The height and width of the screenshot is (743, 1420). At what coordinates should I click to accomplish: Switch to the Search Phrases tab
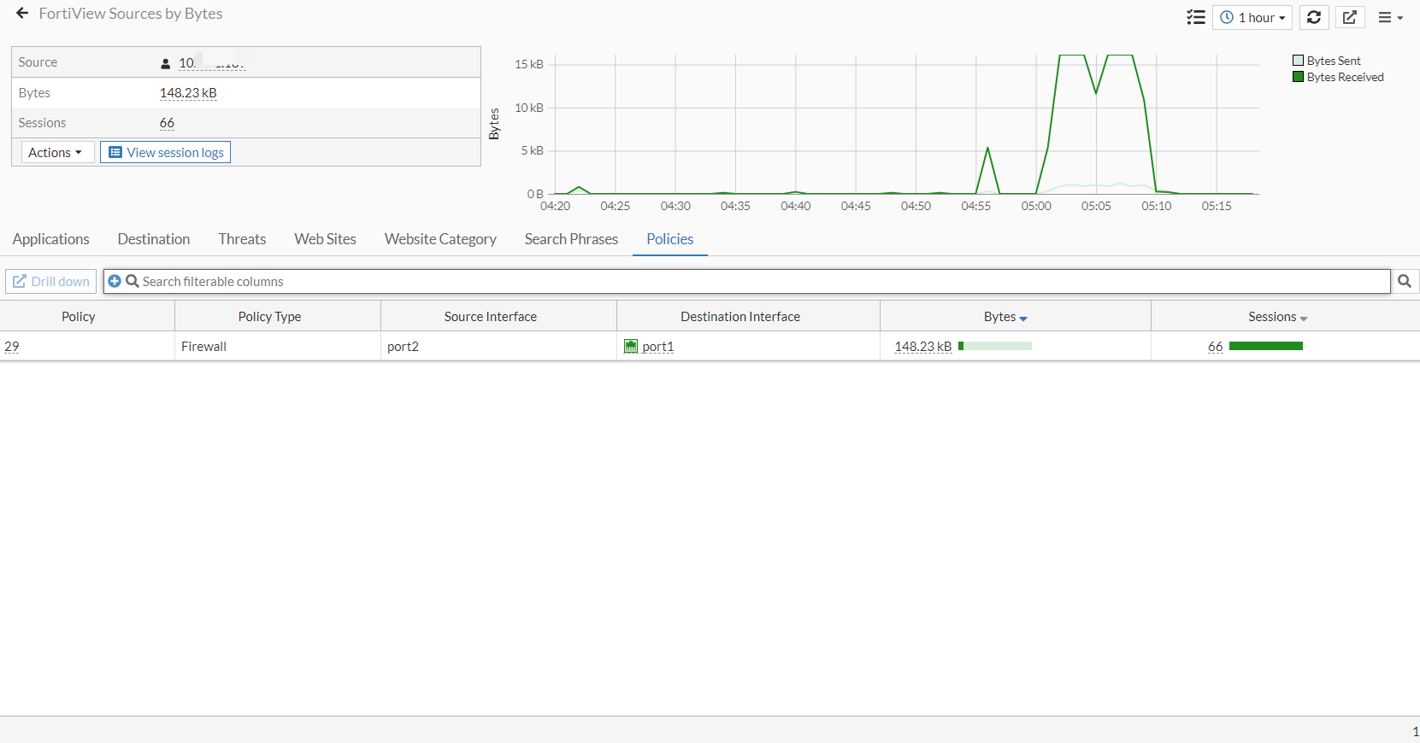click(571, 239)
